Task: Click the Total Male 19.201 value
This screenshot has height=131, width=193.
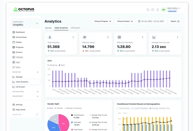Action: tap(77, 125)
